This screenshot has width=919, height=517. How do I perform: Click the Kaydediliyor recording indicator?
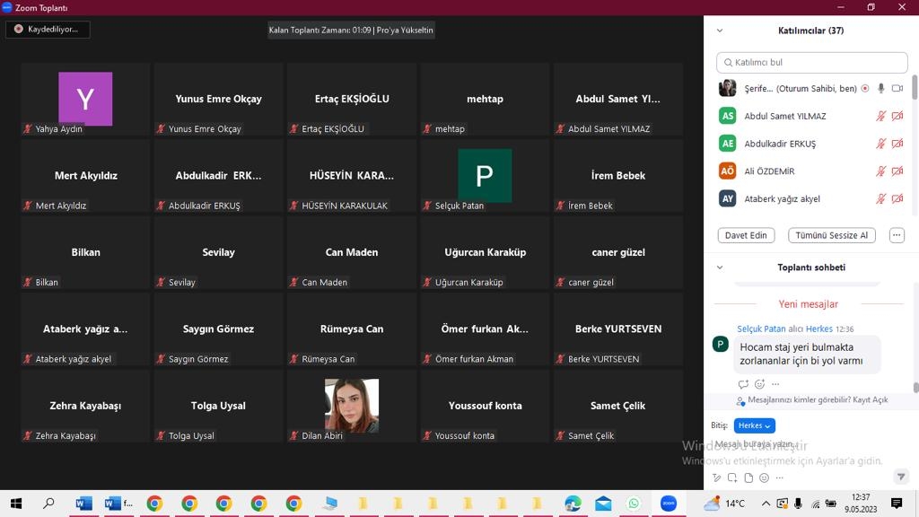pos(48,30)
